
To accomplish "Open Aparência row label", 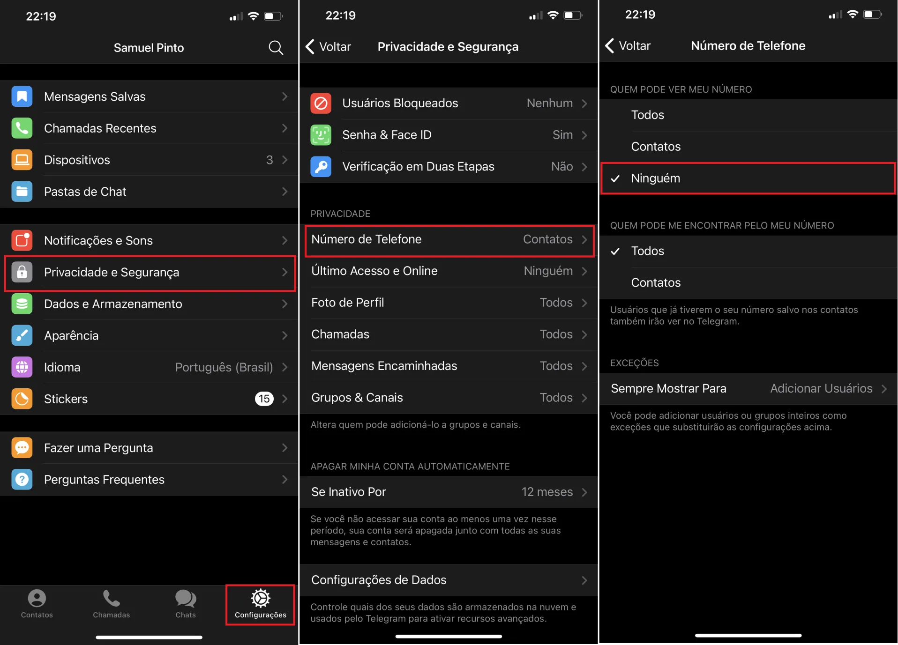I will [x=71, y=335].
